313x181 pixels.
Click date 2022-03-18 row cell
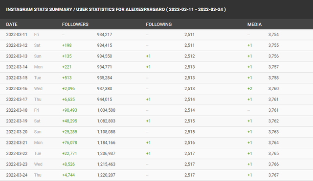click(17, 110)
